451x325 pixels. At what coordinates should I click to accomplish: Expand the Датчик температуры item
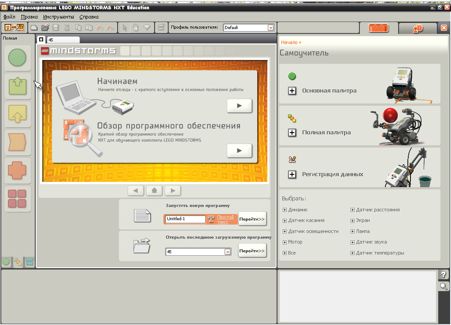click(353, 253)
